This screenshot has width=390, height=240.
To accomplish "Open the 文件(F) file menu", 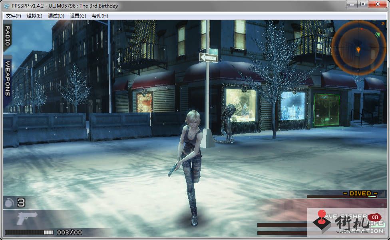I will click(14, 16).
